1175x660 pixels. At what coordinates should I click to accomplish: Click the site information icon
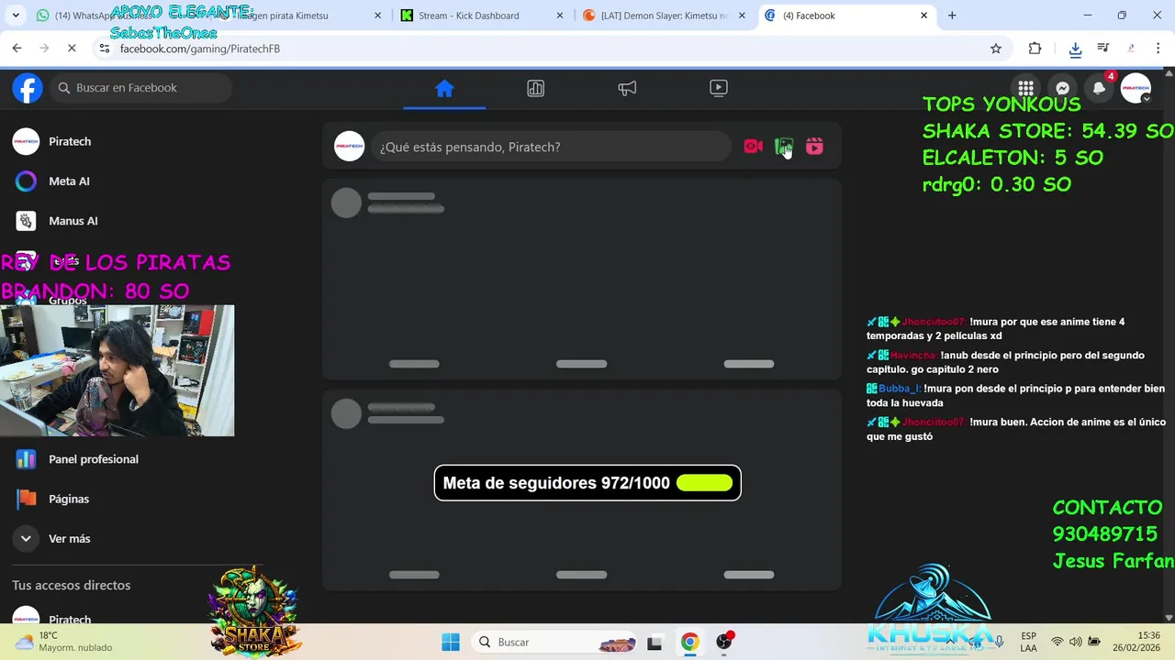pyautogui.click(x=104, y=49)
